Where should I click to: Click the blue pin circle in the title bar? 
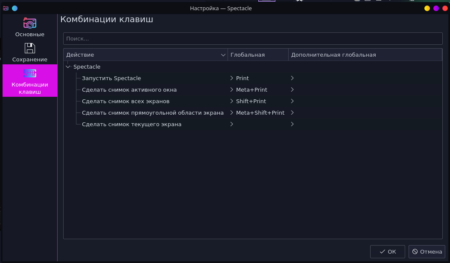[x=15, y=8]
